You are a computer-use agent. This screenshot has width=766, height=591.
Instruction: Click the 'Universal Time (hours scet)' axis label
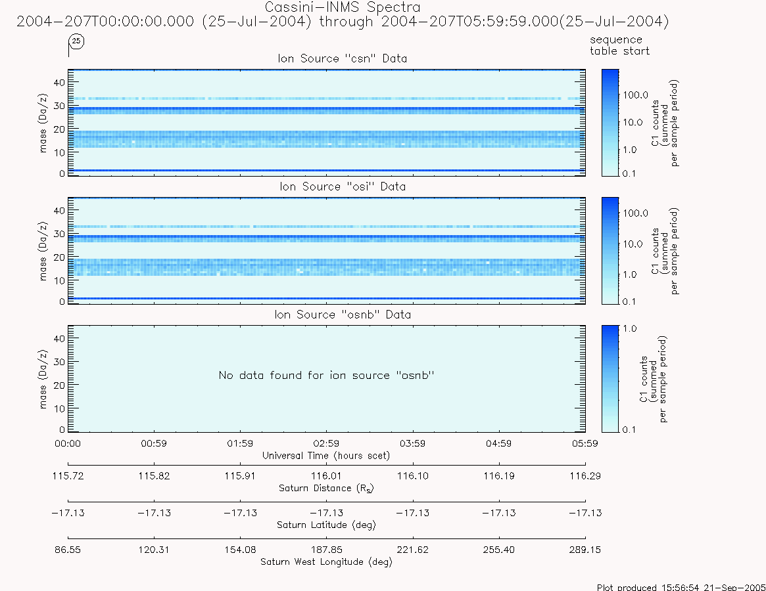(x=326, y=456)
